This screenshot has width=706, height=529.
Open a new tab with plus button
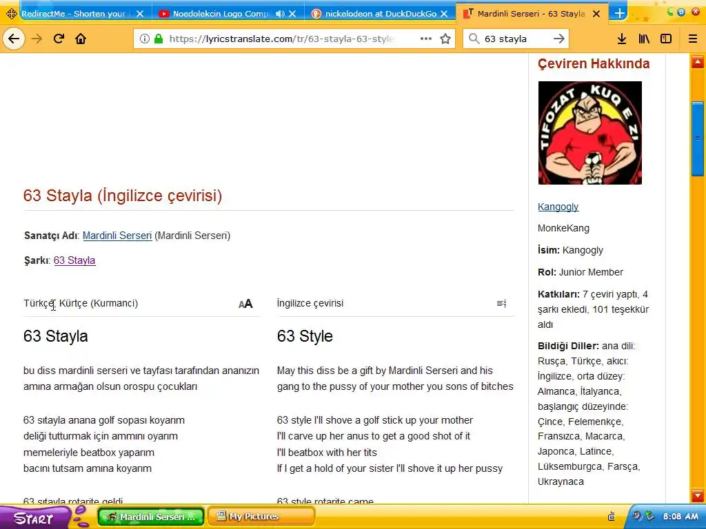click(620, 14)
